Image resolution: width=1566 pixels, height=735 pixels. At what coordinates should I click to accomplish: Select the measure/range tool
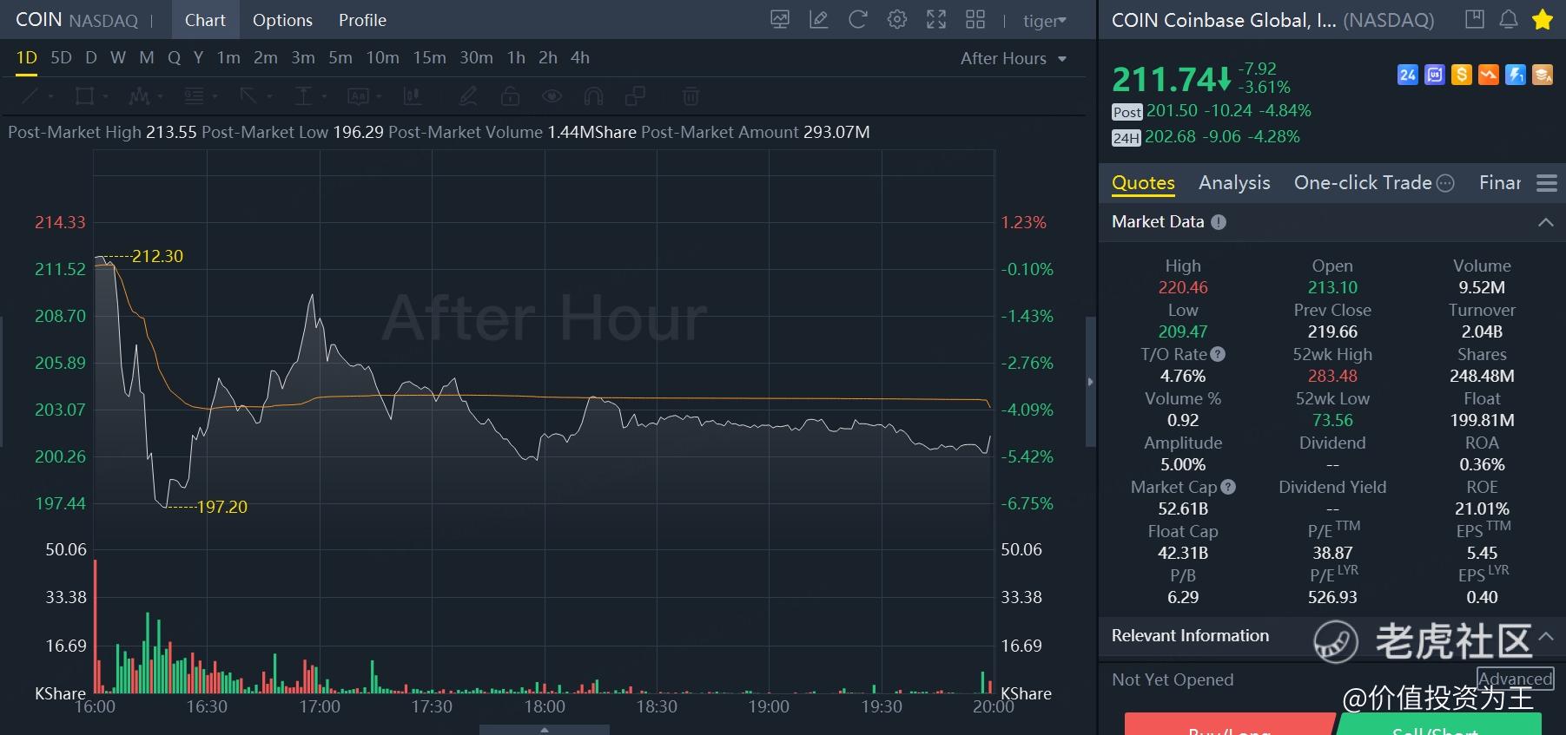tap(303, 96)
